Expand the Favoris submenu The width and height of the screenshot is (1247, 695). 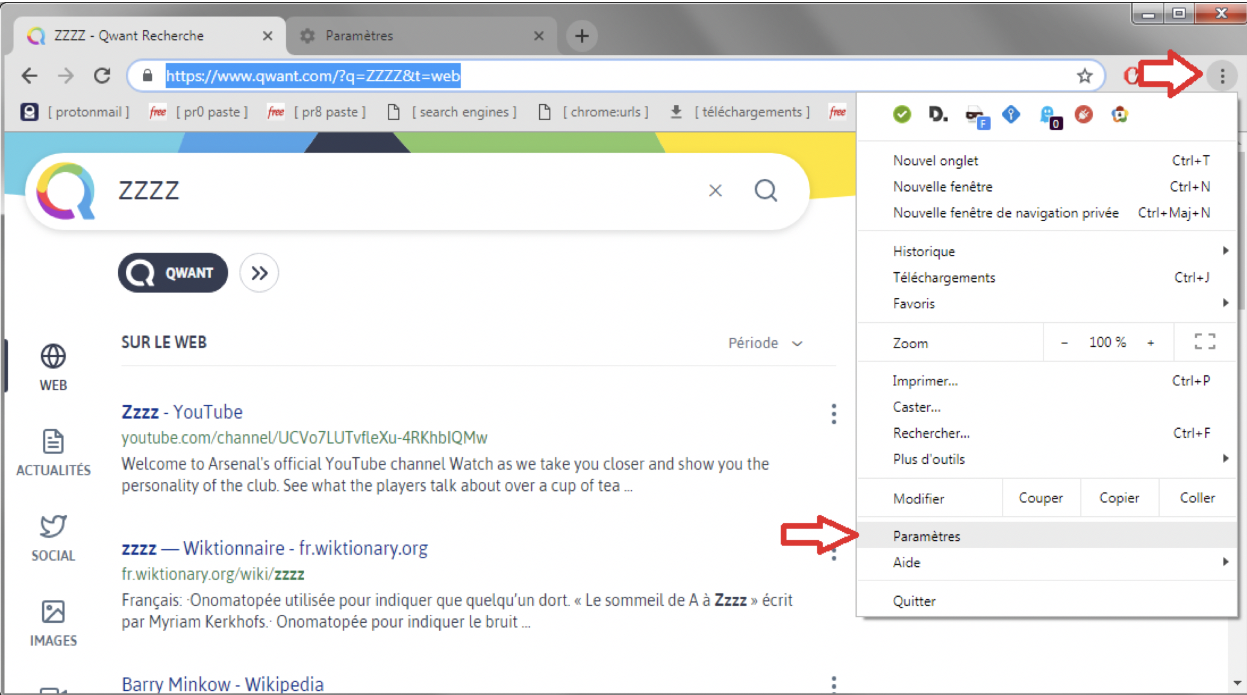click(1048, 304)
